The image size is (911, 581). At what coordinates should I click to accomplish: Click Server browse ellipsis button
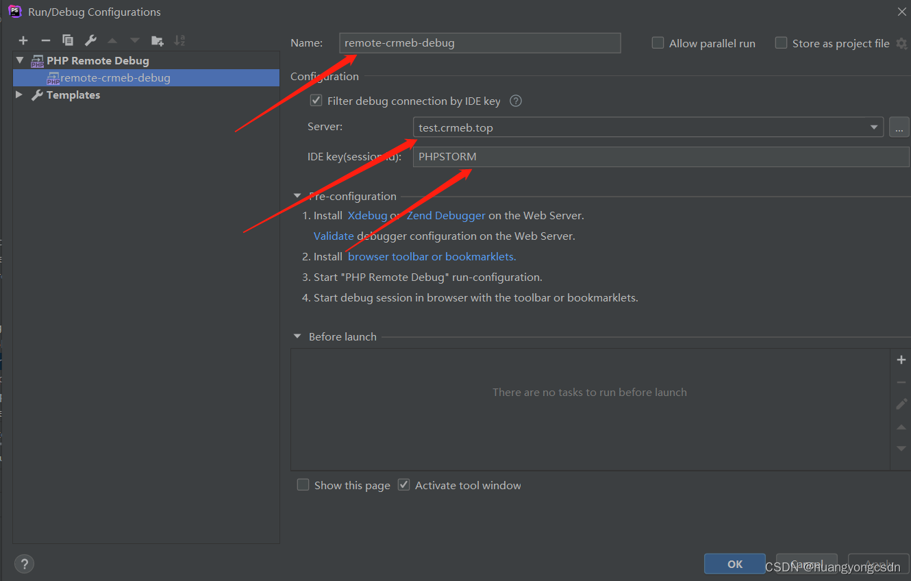click(x=899, y=127)
